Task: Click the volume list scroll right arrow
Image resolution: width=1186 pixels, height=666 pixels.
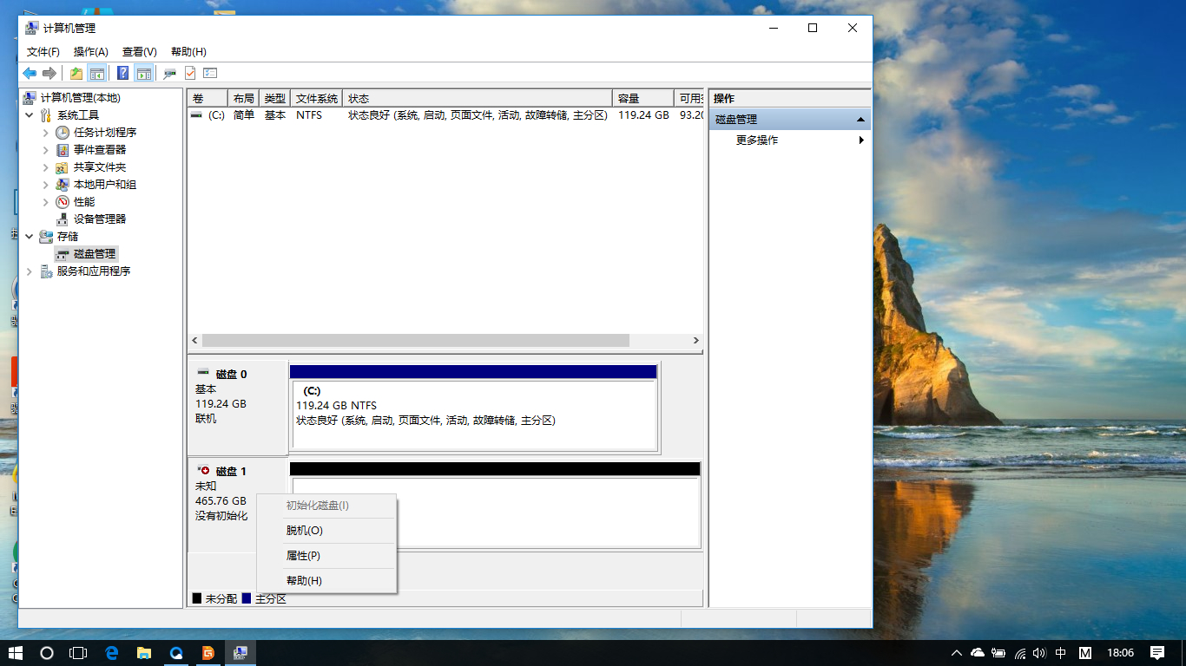Action: coord(695,341)
